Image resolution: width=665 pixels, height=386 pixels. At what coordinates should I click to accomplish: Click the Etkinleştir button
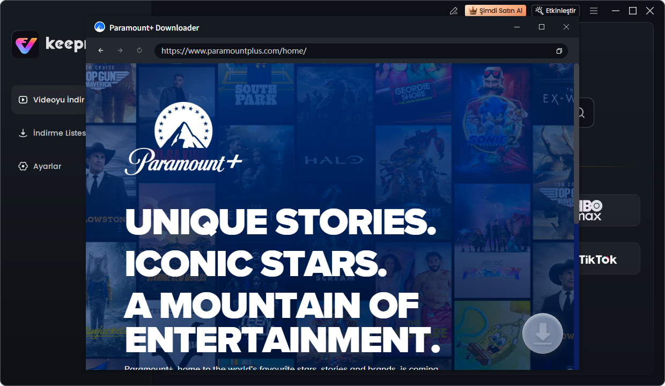click(555, 11)
